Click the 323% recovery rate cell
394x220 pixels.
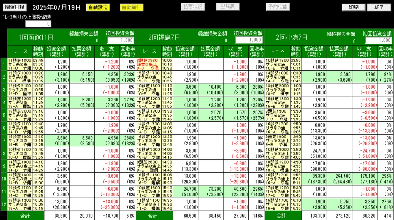(x=127, y=77)
